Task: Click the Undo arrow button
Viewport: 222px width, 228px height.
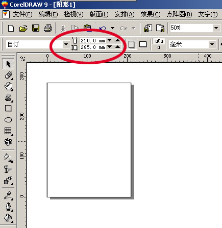Action: click(103, 28)
